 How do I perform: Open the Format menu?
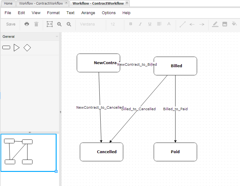53,13
